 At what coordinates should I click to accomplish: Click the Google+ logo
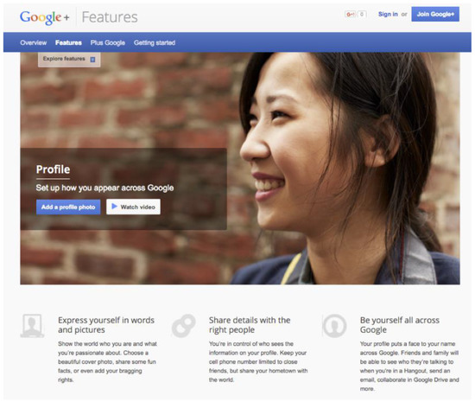tap(45, 17)
